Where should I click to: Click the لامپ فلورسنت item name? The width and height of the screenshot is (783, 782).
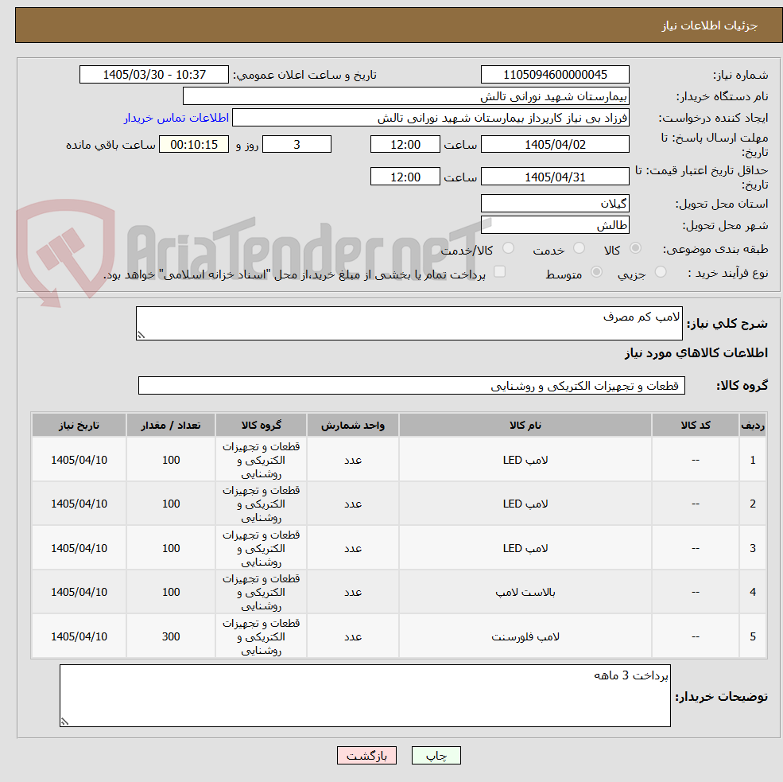tap(525, 637)
